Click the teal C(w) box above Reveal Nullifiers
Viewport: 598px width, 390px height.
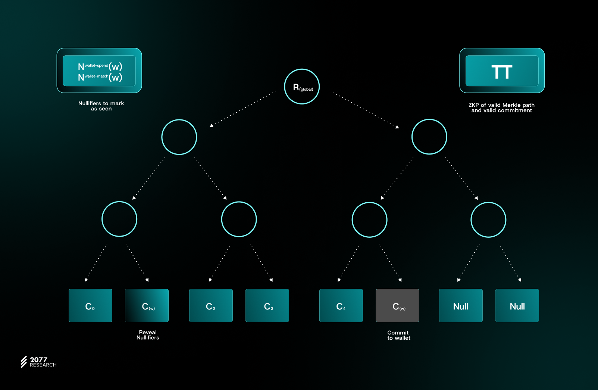(147, 305)
